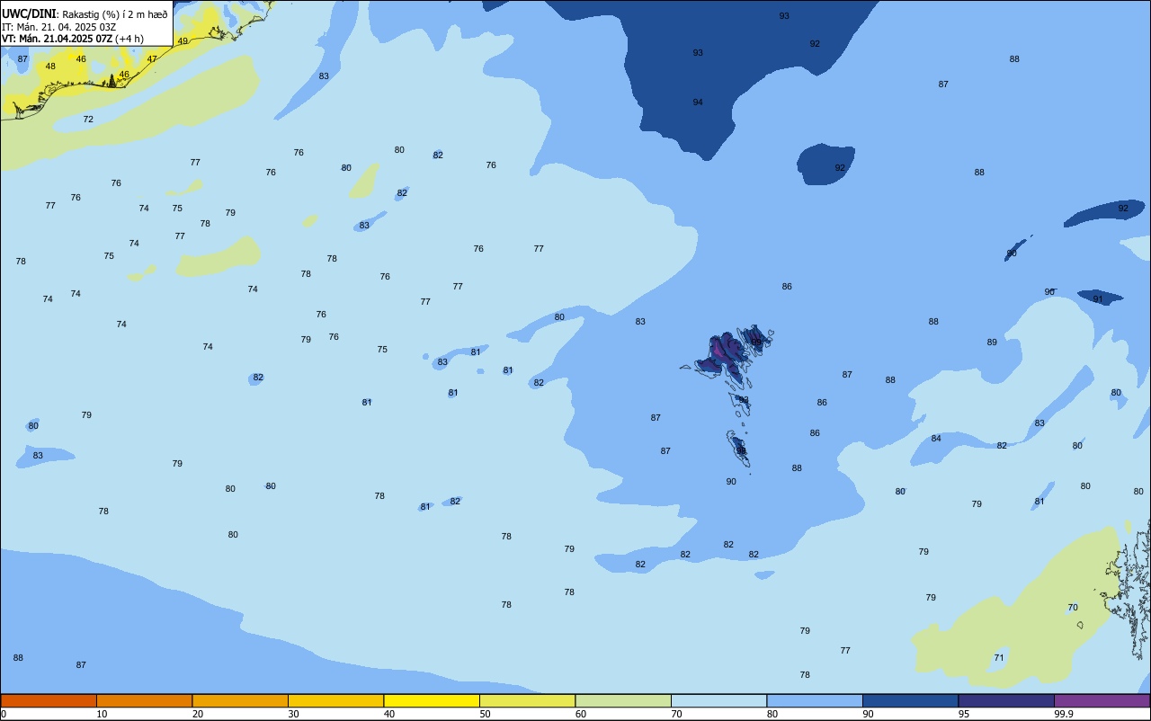Select the orange 10–20 legend color block

point(144,700)
